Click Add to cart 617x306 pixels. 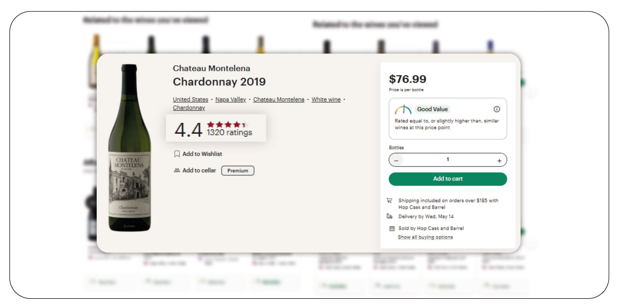pyautogui.click(x=448, y=178)
